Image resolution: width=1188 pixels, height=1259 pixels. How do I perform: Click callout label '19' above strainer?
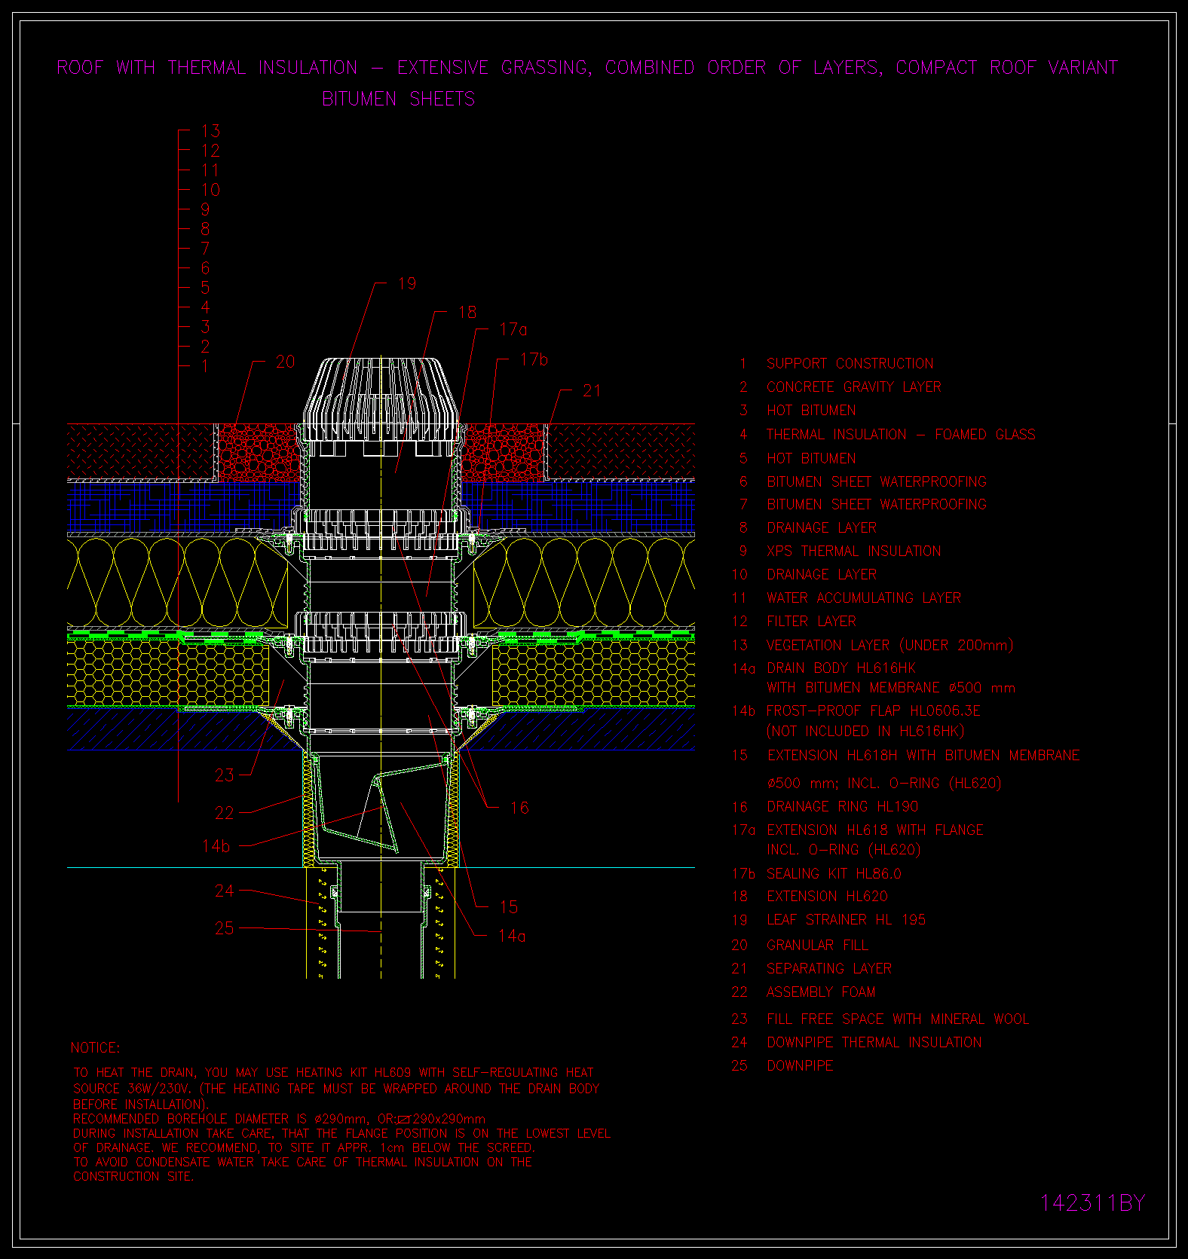point(407,283)
